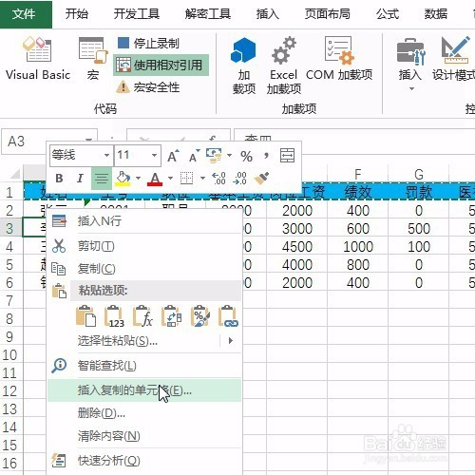Toggle Use Relative References (使用相对引用)

pos(161,66)
